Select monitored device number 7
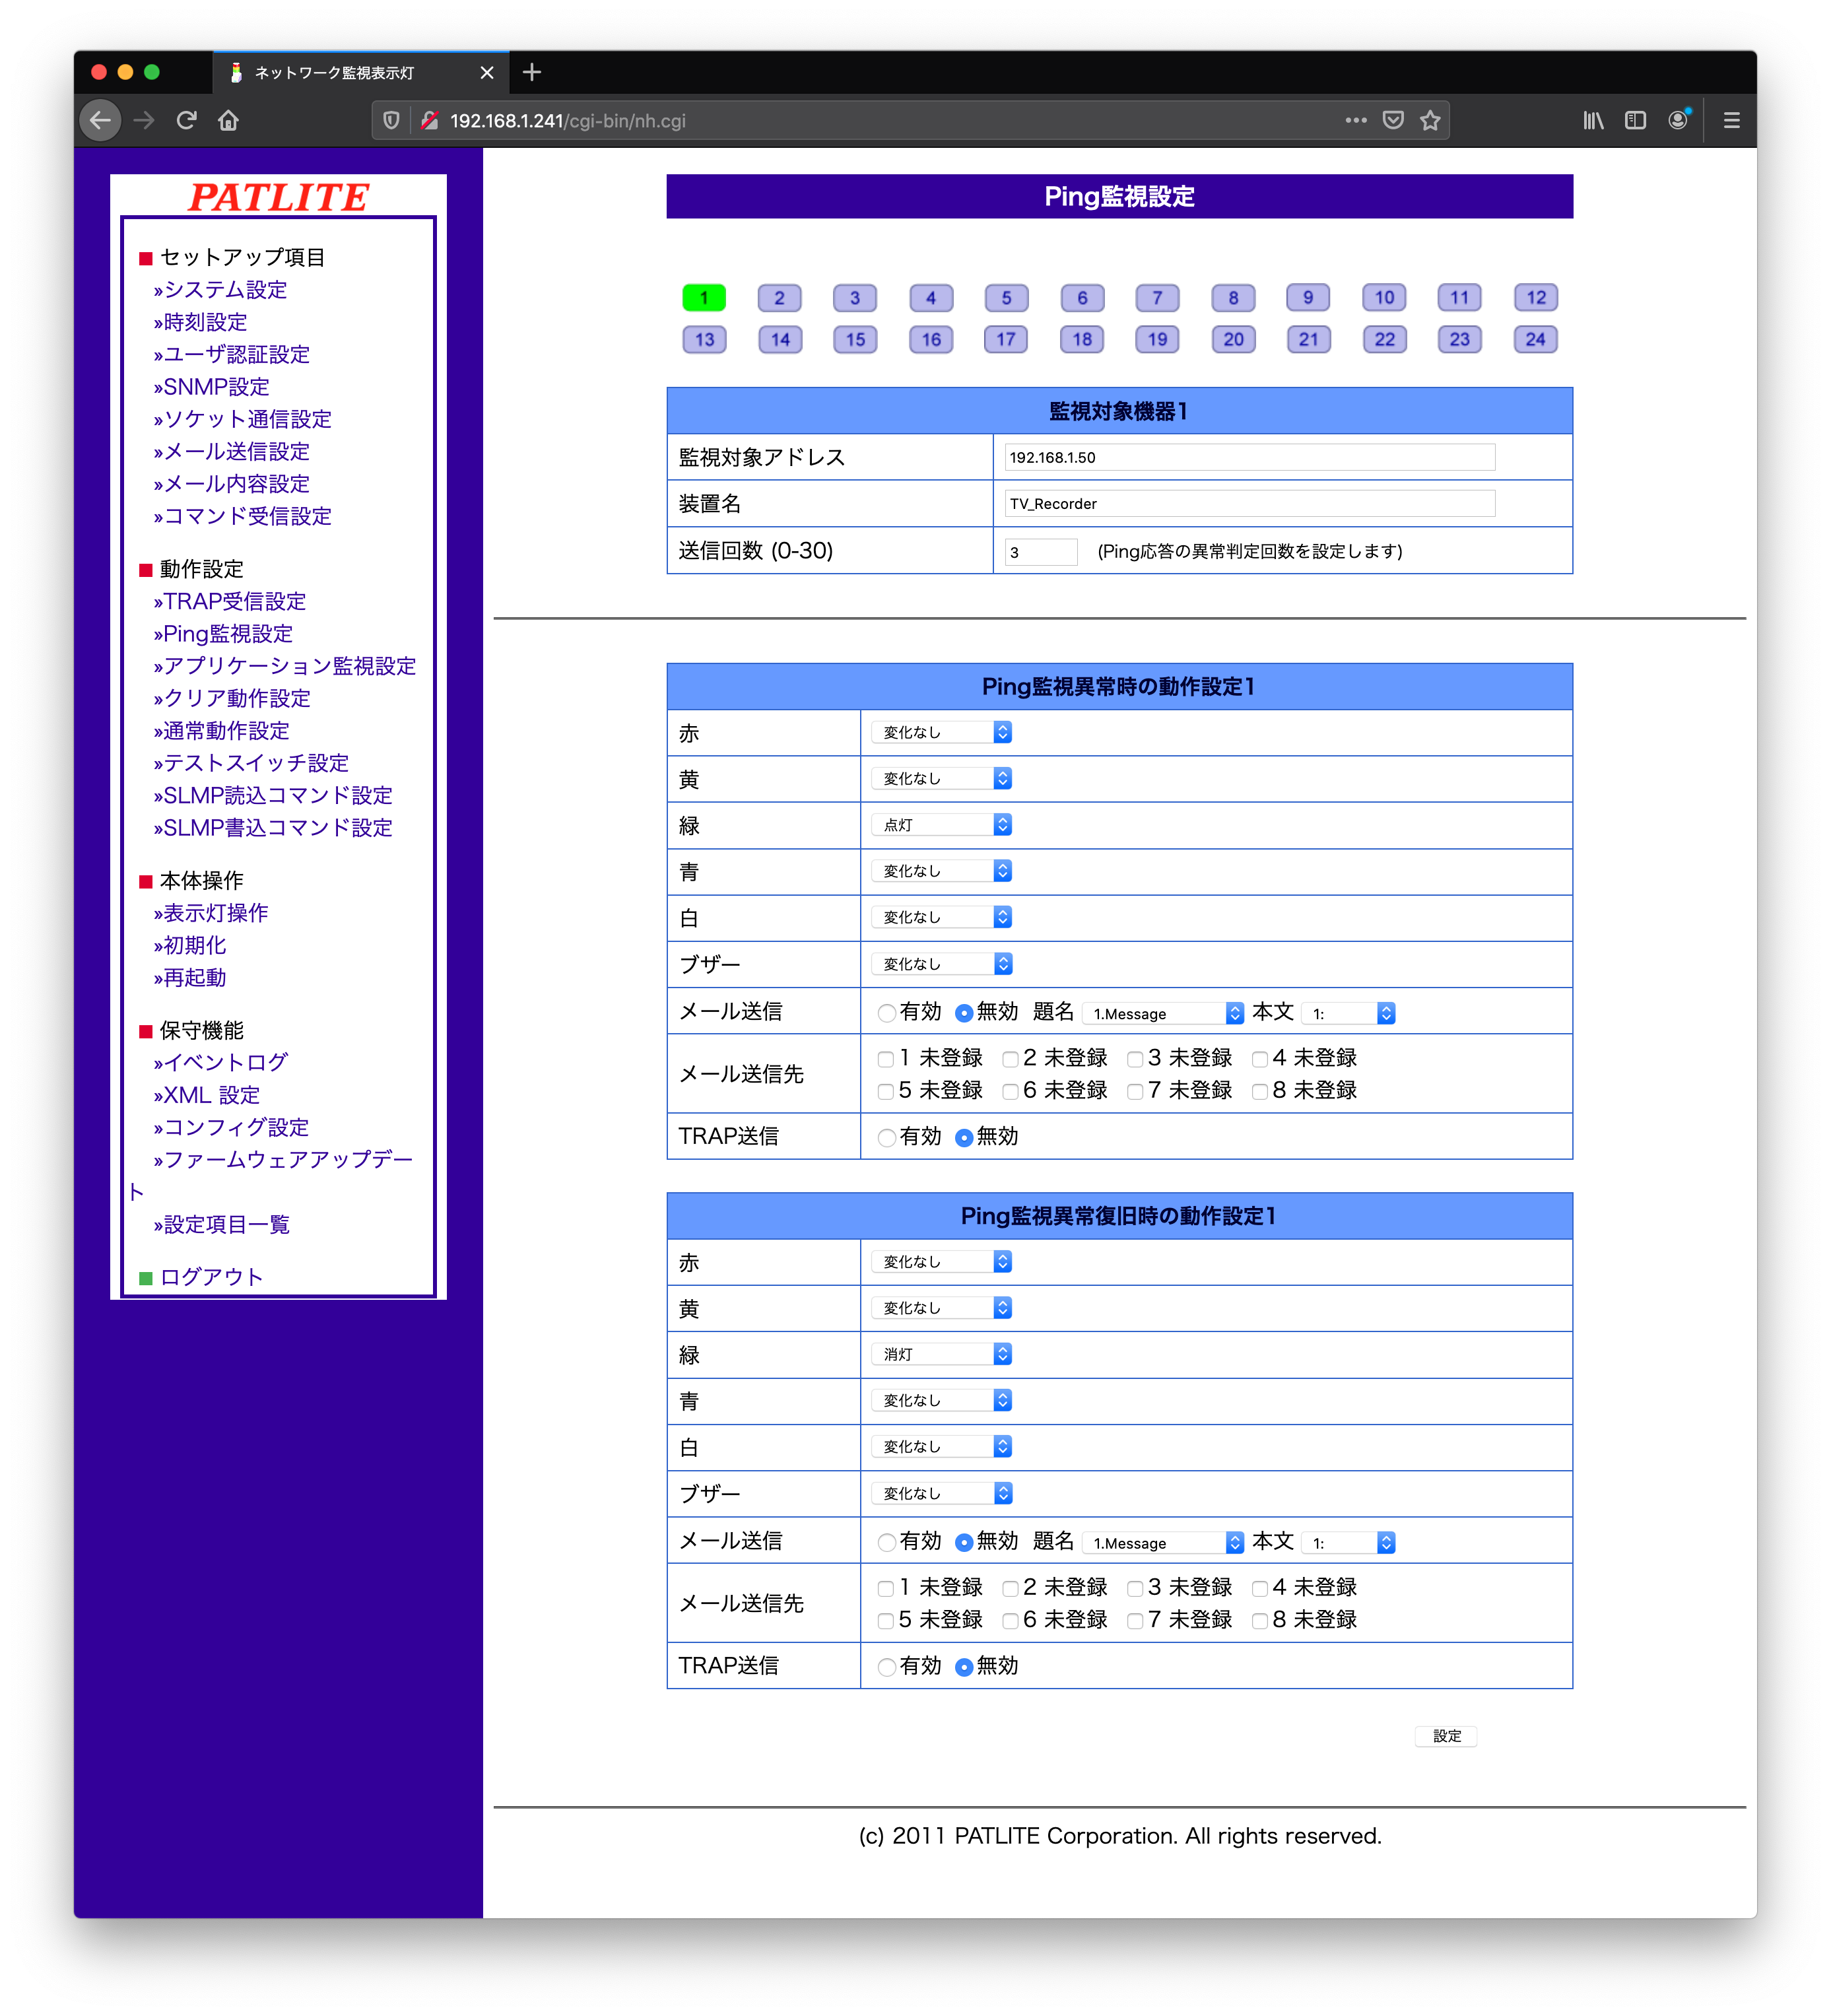 click(1157, 298)
